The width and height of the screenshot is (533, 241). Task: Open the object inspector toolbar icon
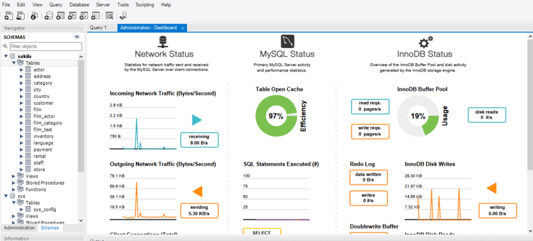click(34, 16)
